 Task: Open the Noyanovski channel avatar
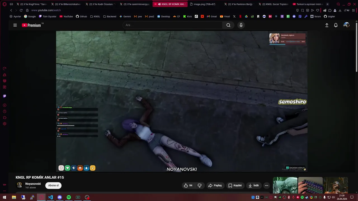19,185
